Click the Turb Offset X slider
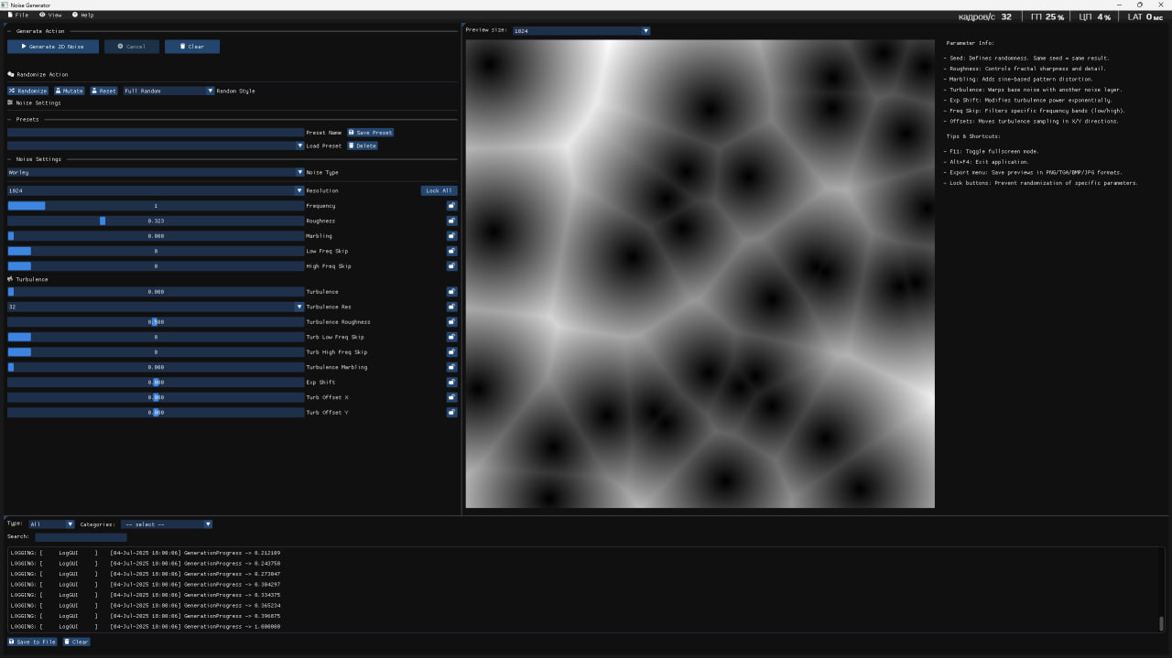 coord(156,397)
